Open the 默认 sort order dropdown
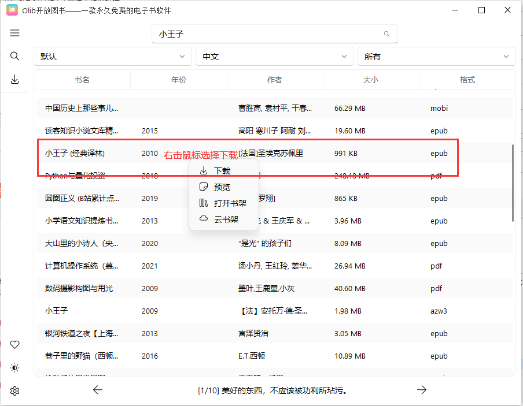Viewport: 523px width, 406px height. (x=112, y=56)
